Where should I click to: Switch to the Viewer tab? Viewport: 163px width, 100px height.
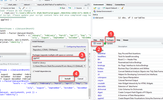pos(126,40)
